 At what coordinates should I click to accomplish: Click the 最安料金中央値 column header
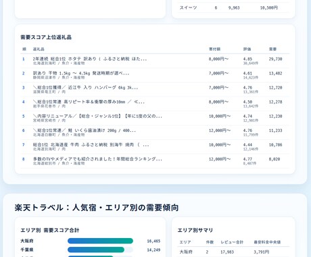[x=267, y=242]
